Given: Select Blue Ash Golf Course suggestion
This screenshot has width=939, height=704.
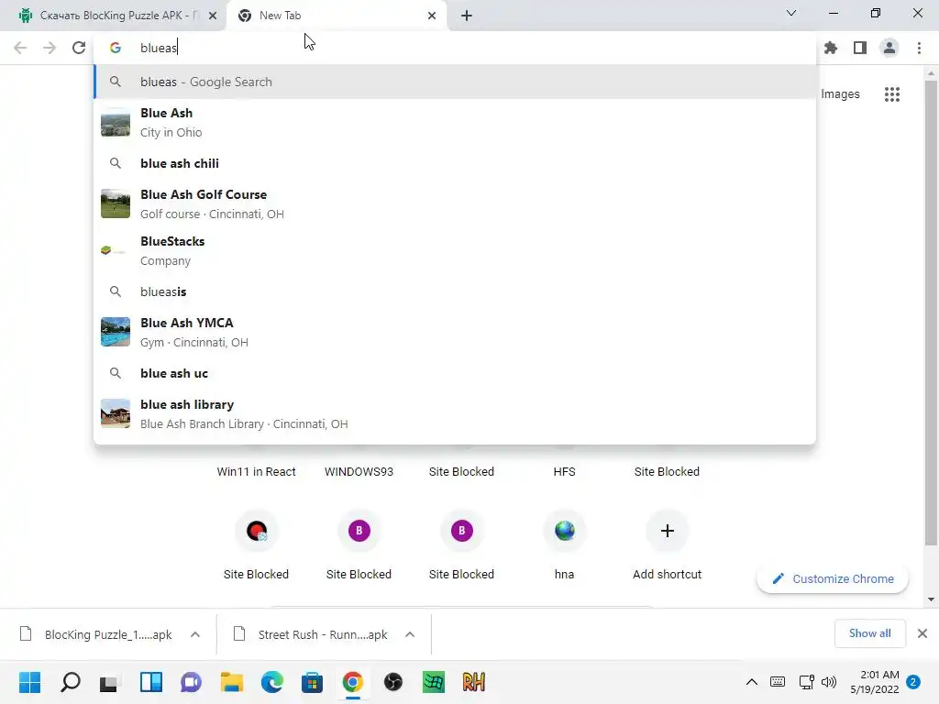Looking at the screenshot, I should coord(455,204).
